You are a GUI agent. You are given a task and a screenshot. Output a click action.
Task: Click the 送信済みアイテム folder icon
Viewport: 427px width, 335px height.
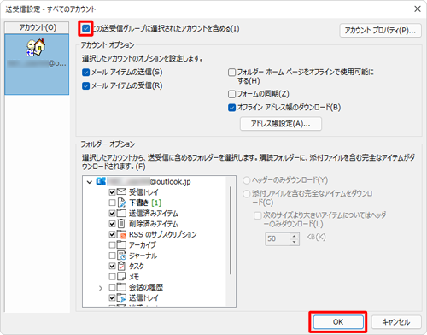click(x=121, y=213)
